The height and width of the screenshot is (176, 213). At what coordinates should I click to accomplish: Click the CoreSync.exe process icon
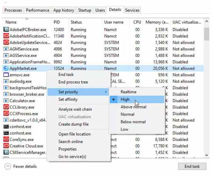(6, 139)
